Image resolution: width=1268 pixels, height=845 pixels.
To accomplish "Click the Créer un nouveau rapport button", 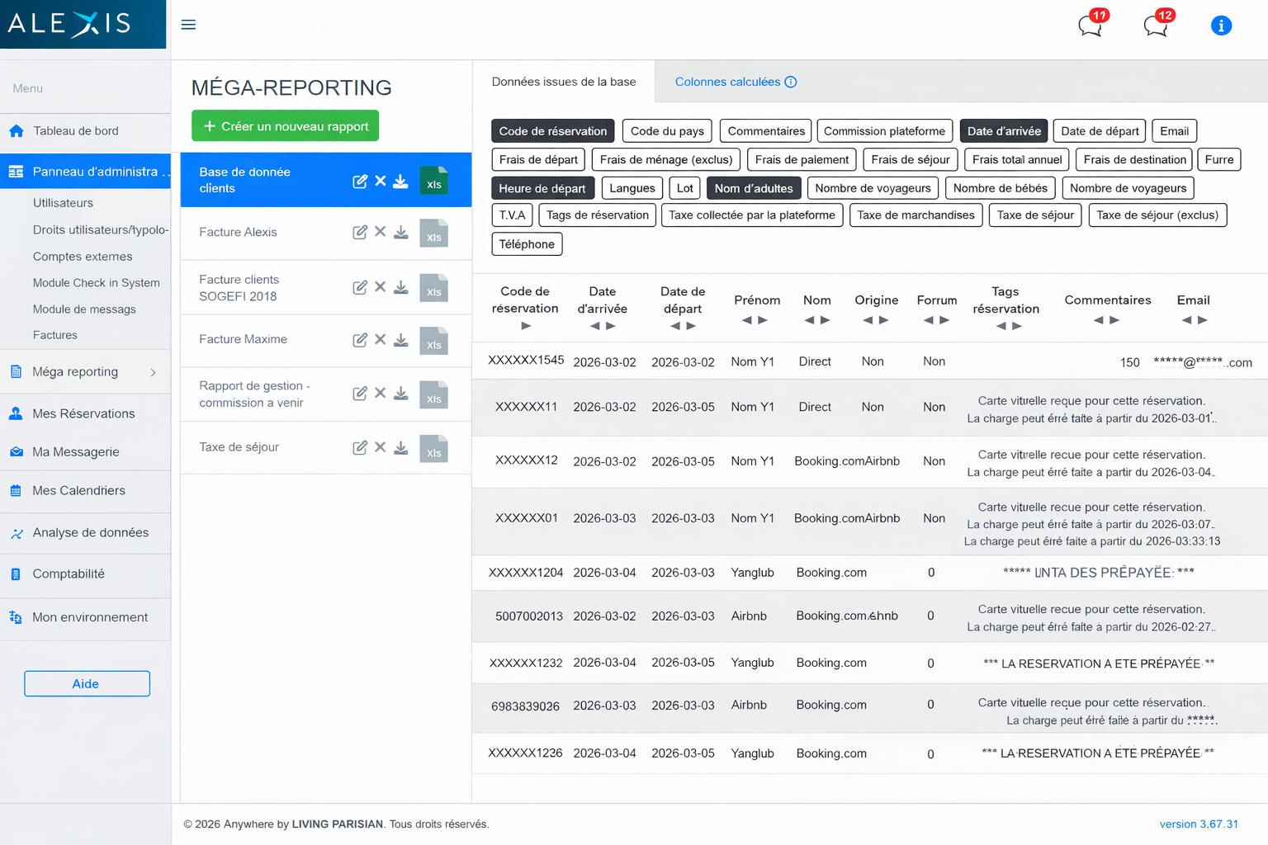I will [285, 125].
